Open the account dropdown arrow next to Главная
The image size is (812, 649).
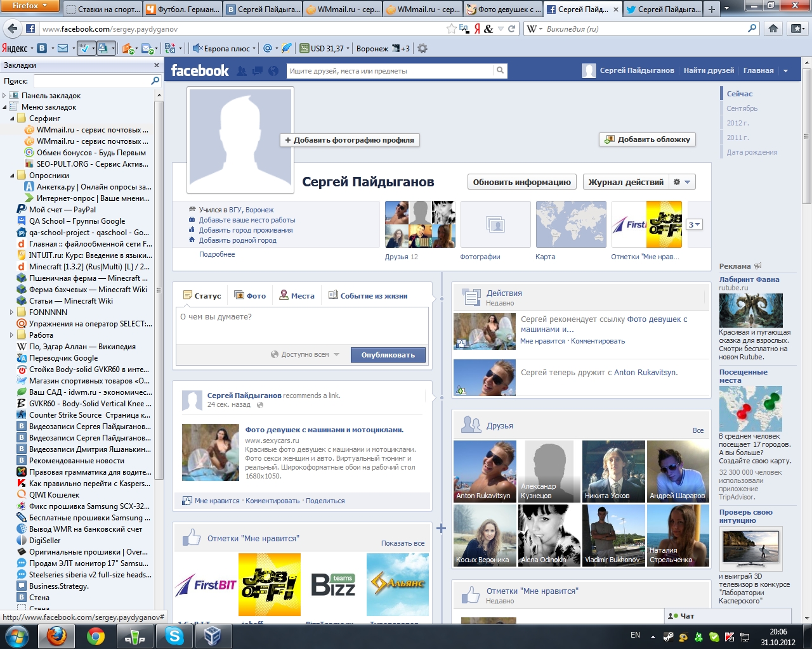[785, 71]
